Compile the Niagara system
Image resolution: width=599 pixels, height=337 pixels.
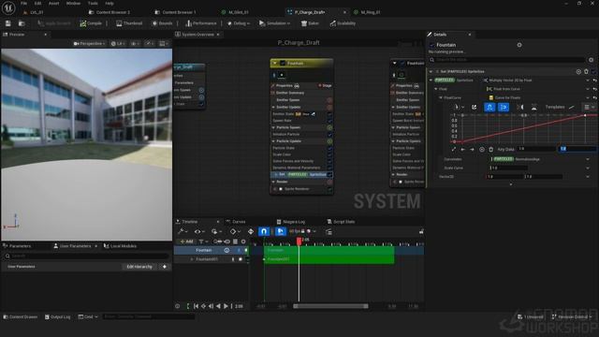[91, 23]
